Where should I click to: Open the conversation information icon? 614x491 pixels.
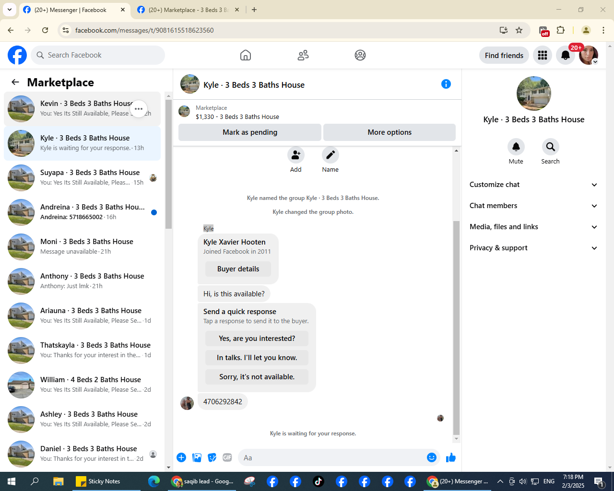pyautogui.click(x=446, y=84)
